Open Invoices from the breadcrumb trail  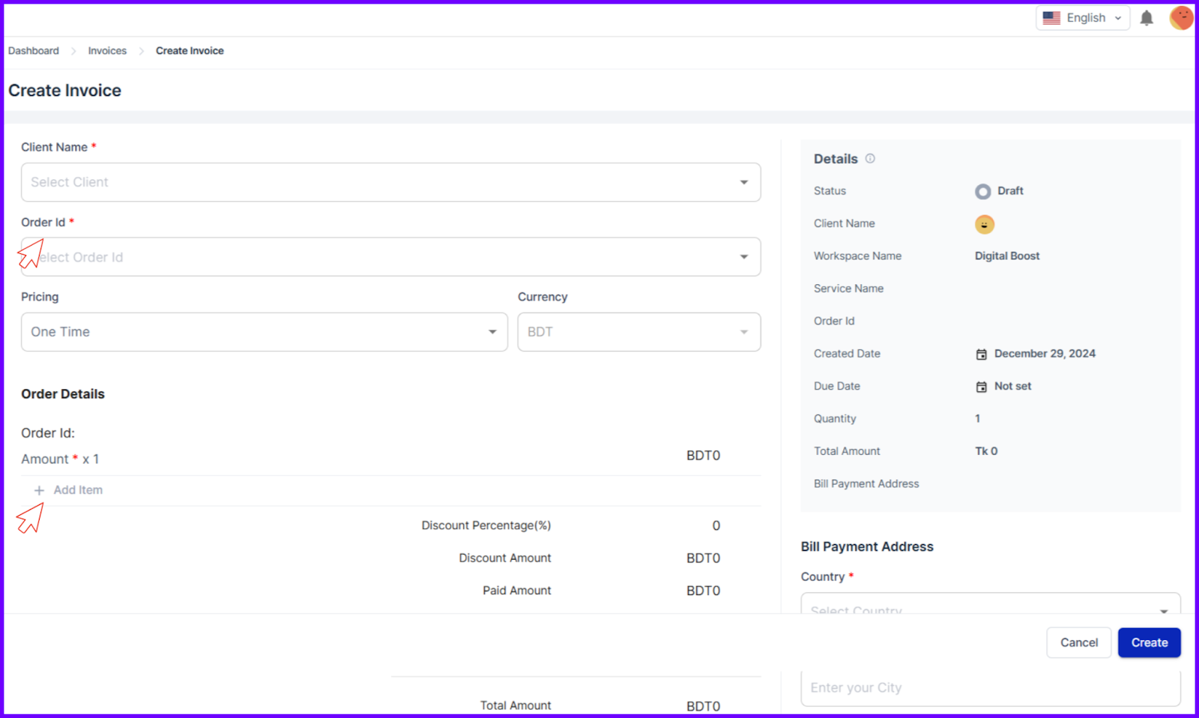106,50
